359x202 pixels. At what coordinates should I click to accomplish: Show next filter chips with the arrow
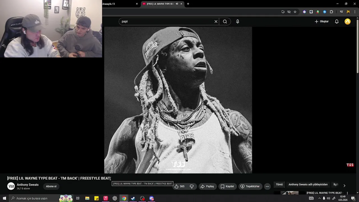(344, 185)
